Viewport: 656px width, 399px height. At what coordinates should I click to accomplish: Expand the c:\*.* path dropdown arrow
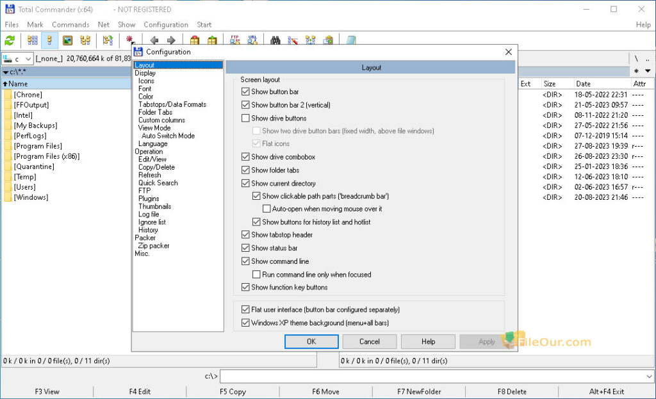pyautogui.click(x=6, y=72)
